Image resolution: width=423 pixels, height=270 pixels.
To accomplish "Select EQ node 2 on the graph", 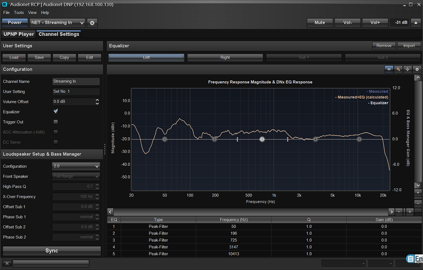I will click(x=214, y=139).
